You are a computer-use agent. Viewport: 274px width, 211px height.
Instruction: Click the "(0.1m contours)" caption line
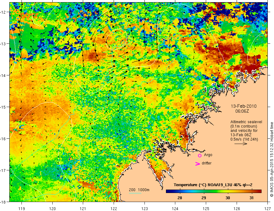coord(244,126)
